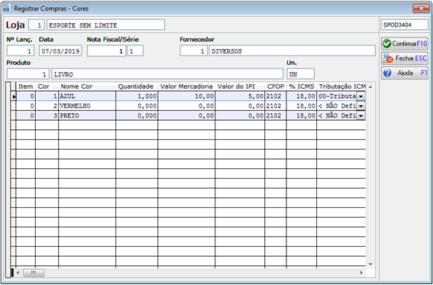The width and height of the screenshot is (433, 285).
Task: Click the green check icon on Confirmar
Action: tap(387, 44)
